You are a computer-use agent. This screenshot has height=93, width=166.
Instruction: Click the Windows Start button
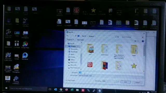[6, 88]
